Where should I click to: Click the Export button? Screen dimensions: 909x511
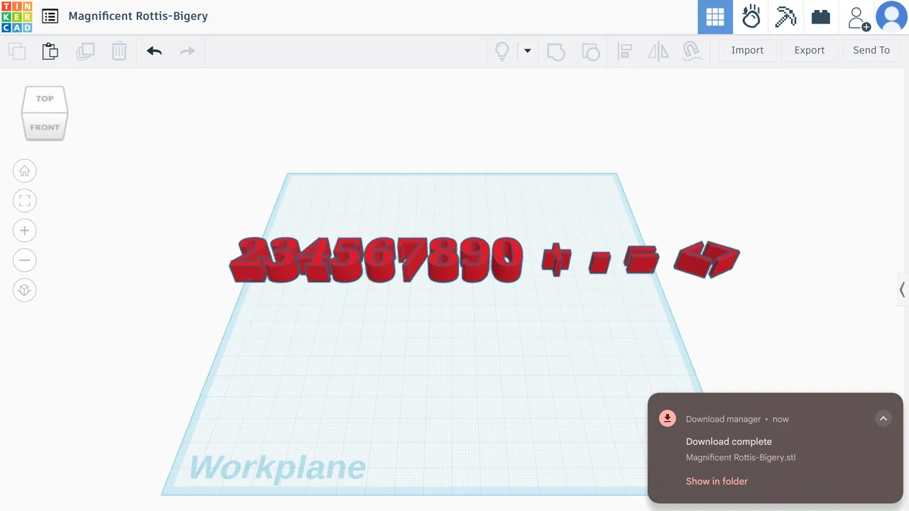click(x=810, y=50)
